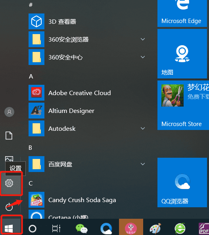This screenshot has width=209, height=235.
Task: Click the # section header
Action: tap(31, 5)
